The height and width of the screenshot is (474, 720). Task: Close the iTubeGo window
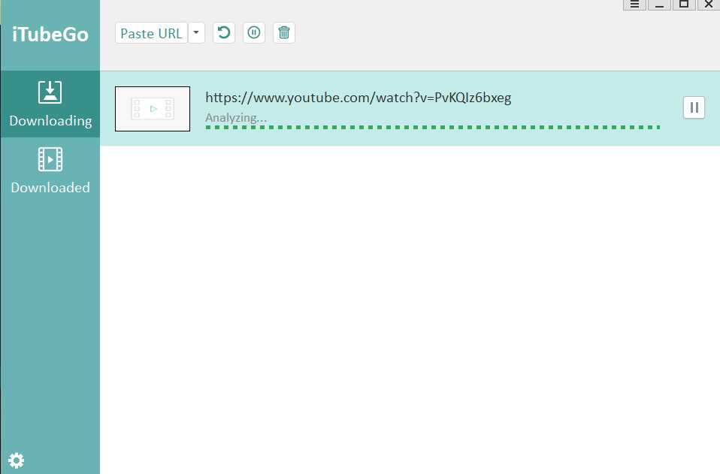coord(709,5)
